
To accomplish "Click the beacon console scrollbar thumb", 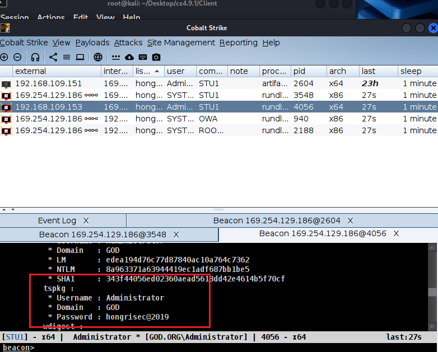I will coord(432,292).
